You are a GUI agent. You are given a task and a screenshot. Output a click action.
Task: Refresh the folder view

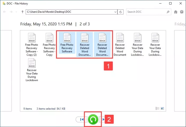pos(121,12)
